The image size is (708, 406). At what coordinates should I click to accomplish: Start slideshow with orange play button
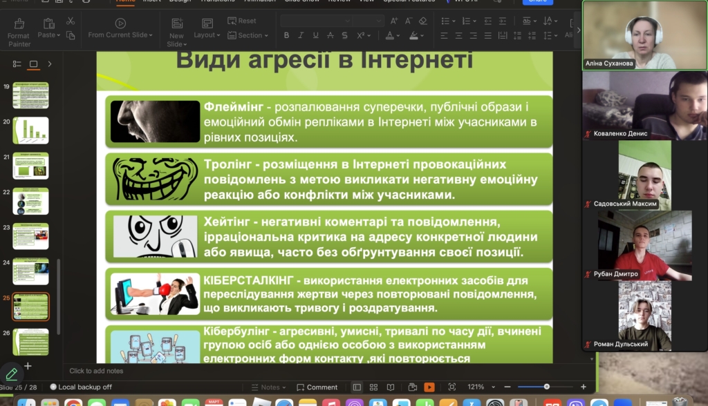[429, 387]
